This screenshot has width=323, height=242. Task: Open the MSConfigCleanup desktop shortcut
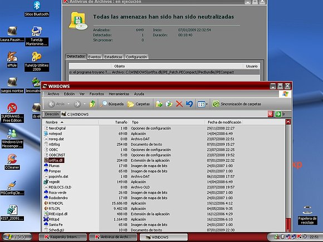click(x=12, y=187)
